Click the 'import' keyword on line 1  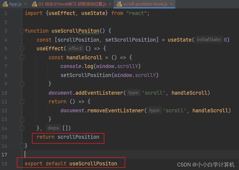tap(34, 13)
